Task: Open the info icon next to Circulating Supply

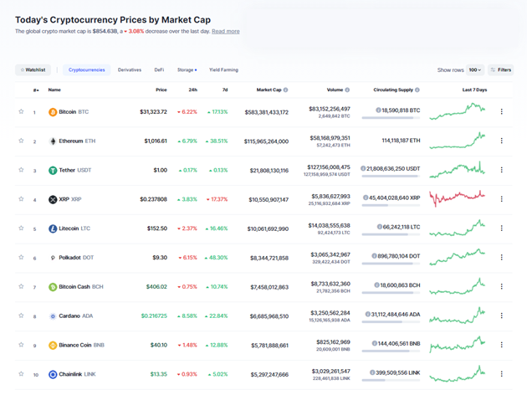Action: click(x=417, y=90)
